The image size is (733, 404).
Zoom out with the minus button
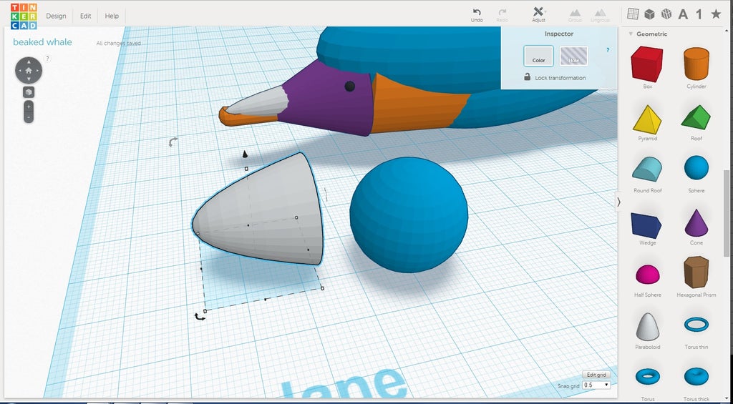[x=29, y=117]
